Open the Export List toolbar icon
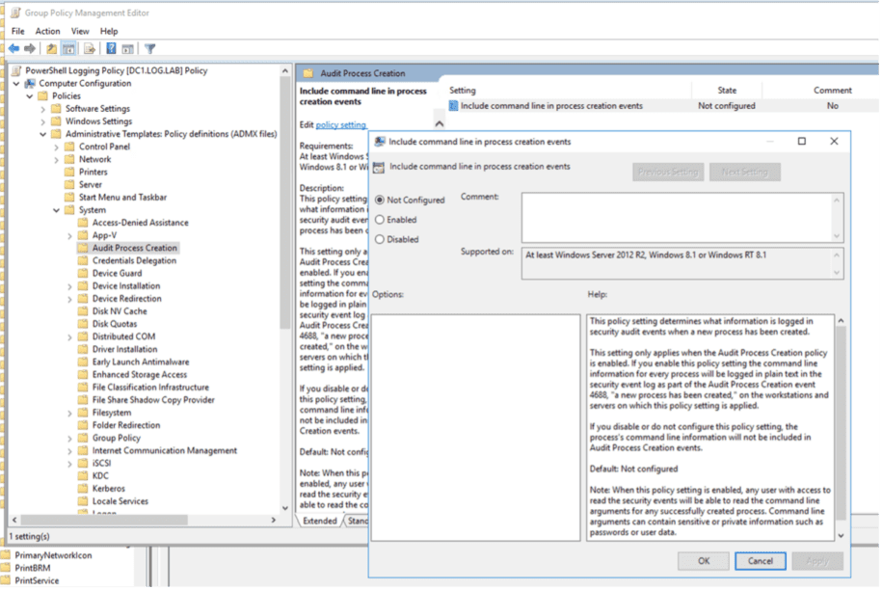The image size is (882, 590). coord(89,47)
